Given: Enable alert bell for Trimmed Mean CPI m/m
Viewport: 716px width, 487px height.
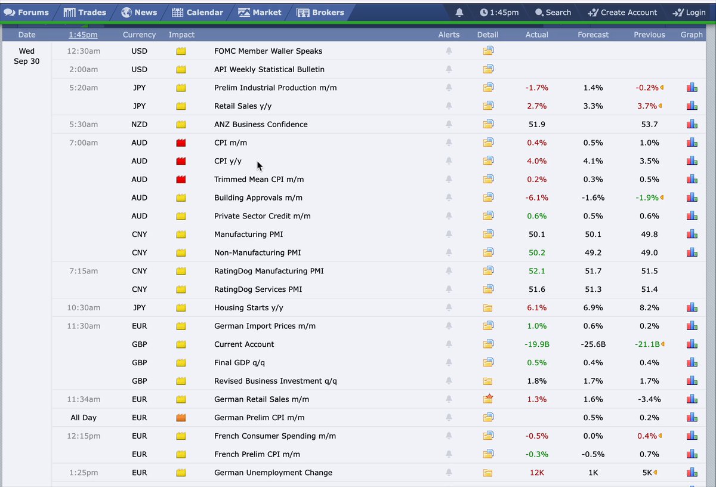Looking at the screenshot, I should 449,179.
